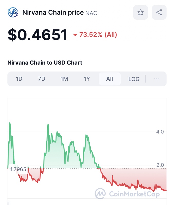Click the $0.4651 current price
This screenshot has width=174, height=205.
pos(38,35)
